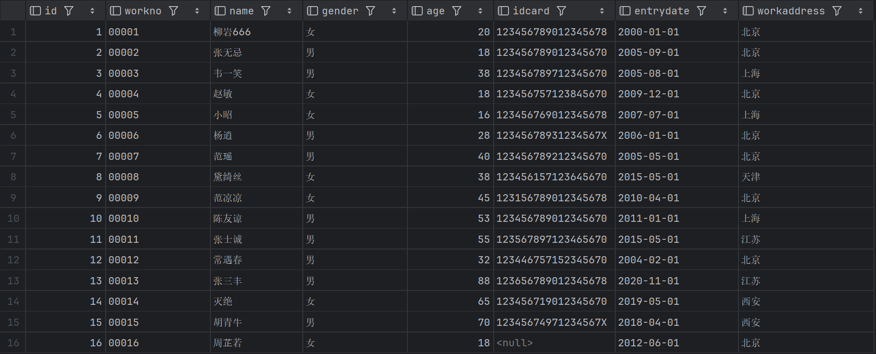This screenshot has height=354, width=876.
Task: Select row number 8 in the gutter
Action: tap(13, 177)
